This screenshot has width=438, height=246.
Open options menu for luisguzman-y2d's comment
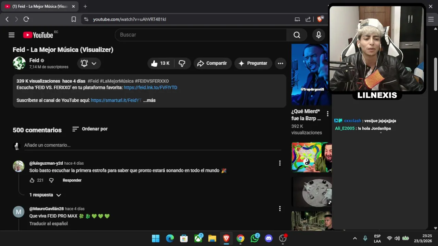[280, 163]
